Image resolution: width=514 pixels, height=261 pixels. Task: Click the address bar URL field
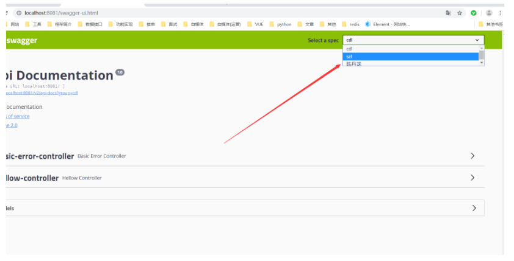(230, 13)
